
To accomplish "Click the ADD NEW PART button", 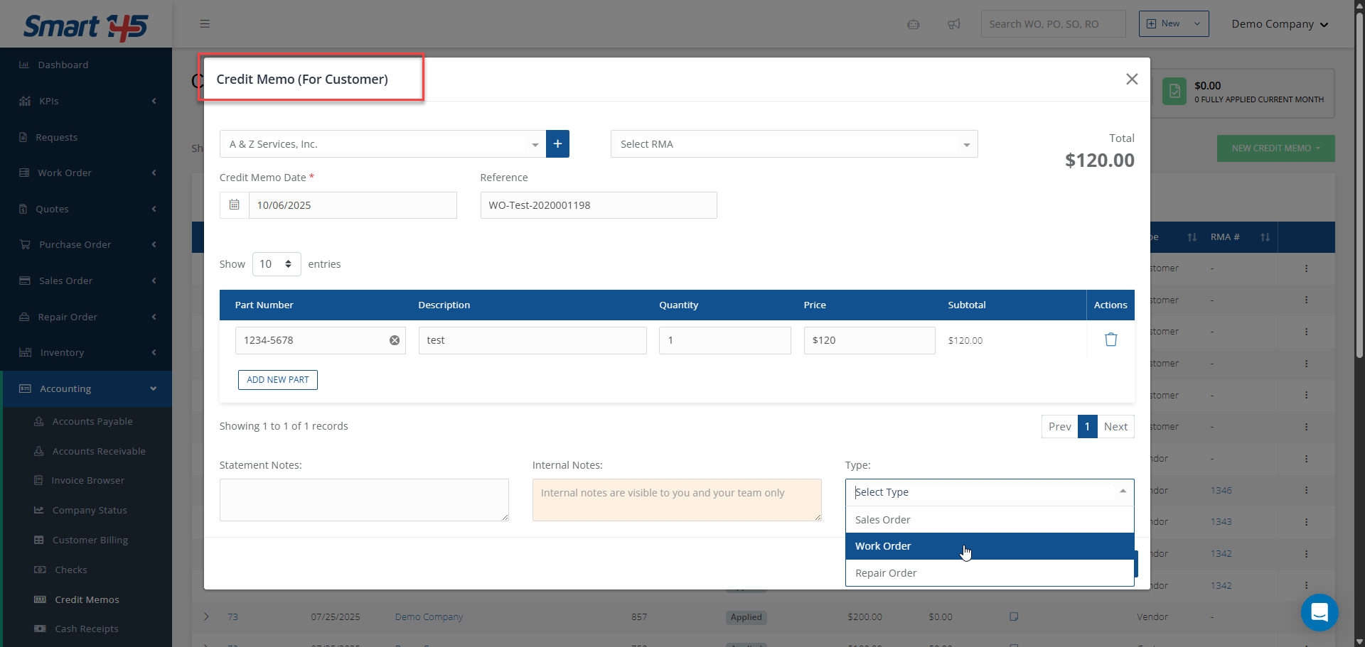I will tap(278, 380).
